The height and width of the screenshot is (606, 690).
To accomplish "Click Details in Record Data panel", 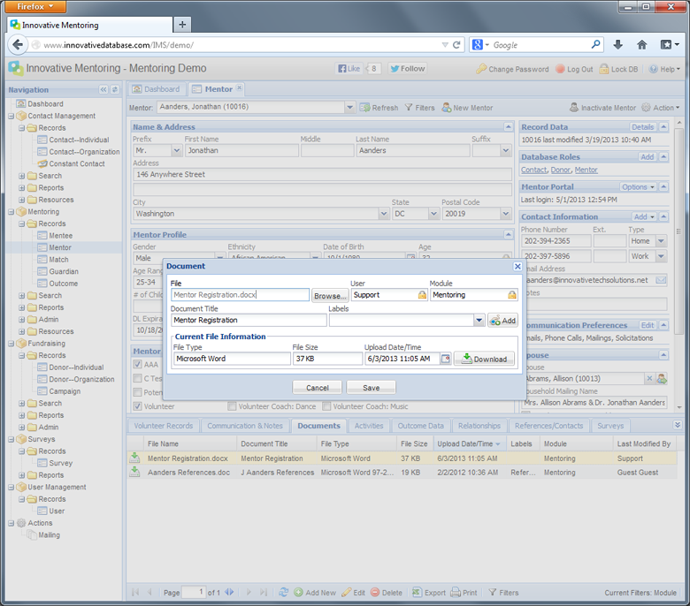I will 642,126.
